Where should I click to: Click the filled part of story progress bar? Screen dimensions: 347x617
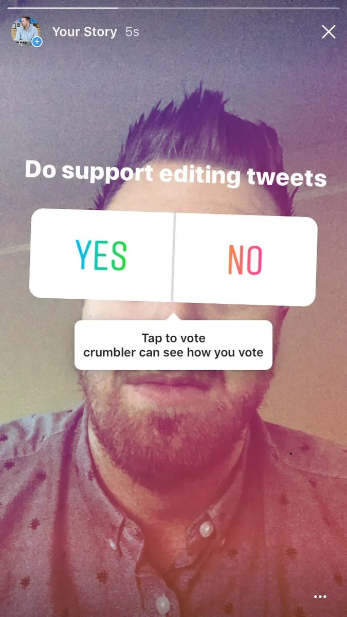click(63, 8)
